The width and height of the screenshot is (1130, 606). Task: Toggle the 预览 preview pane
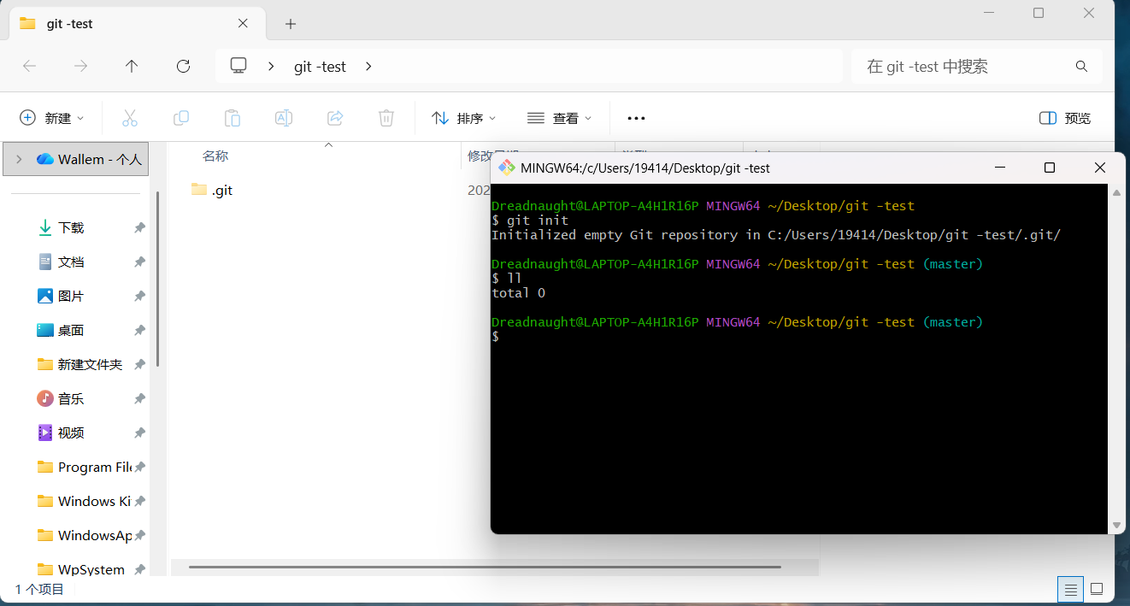click(x=1065, y=118)
